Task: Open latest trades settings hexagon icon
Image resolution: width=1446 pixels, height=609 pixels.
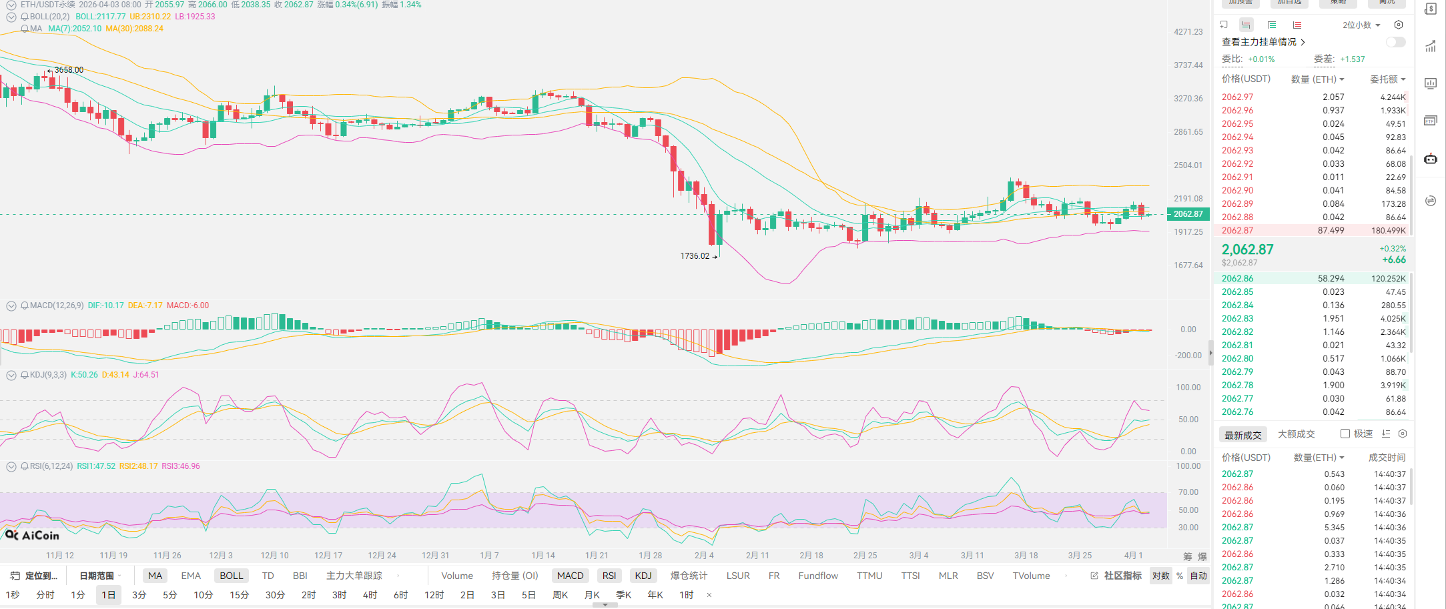Action: 1403,434
